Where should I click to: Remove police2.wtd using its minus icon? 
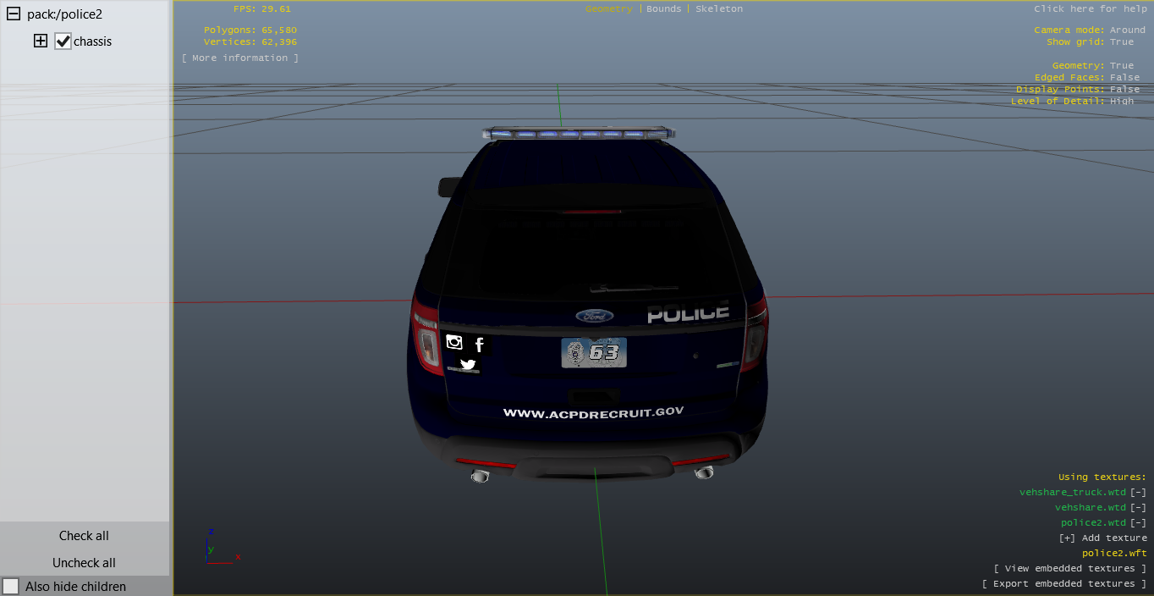point(1139,522)
